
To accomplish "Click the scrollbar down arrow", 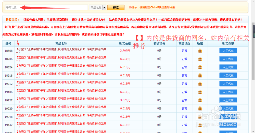I will click(x=253, y=131).
